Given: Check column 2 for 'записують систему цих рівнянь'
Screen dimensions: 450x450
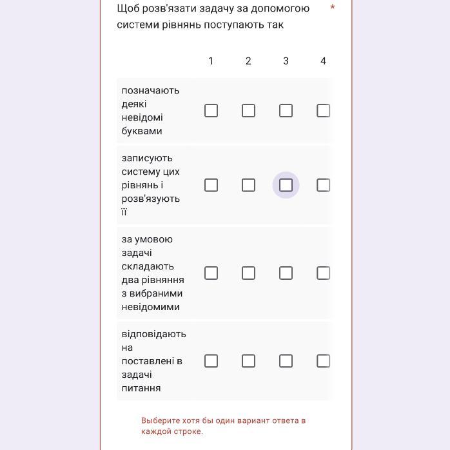Looking at the screenshot, I should tap(248, 185).
